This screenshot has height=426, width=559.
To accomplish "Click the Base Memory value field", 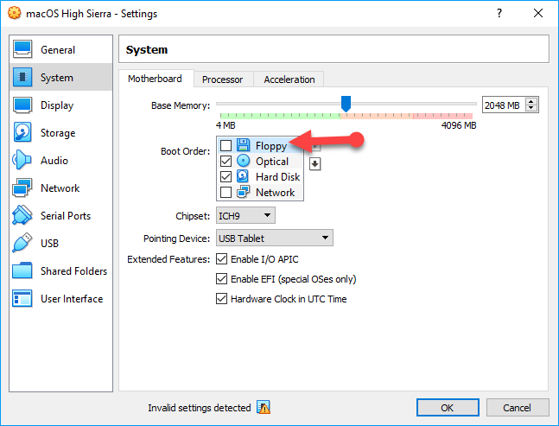I will (502, 105).
